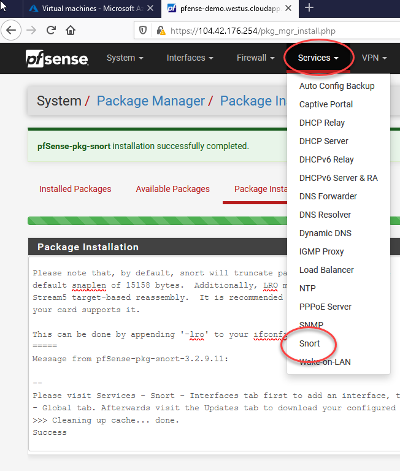400x471 pixels.
Task: Click the padlock security warning icon
Action: [161, 30]
